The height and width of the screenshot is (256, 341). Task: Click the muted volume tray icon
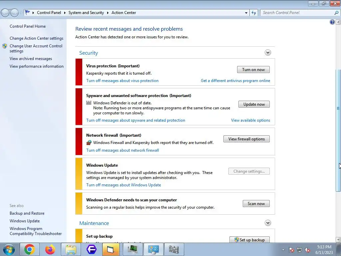point(307,250)
